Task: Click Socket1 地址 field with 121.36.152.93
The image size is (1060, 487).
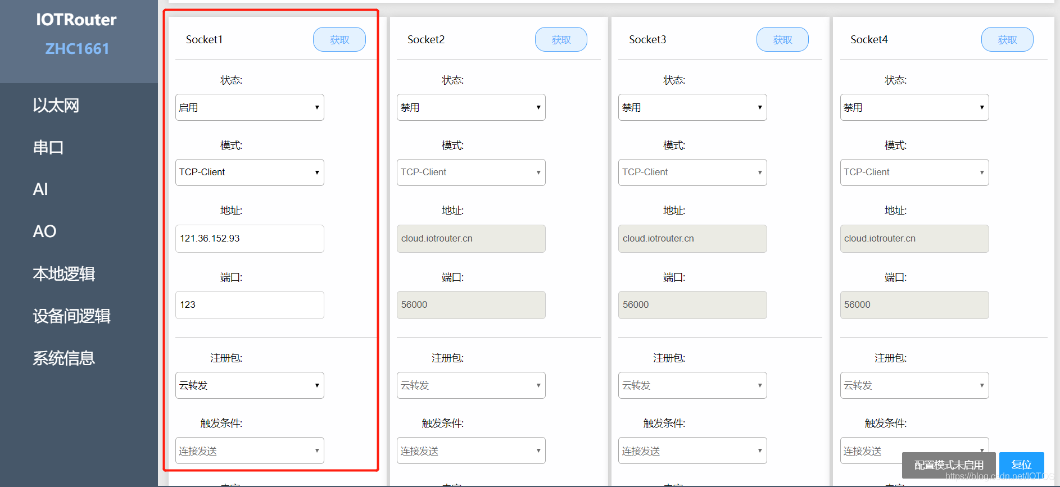Action: tap(249, 238)
